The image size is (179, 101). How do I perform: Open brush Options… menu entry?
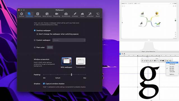pyautogui.click(x=172, y=74)
